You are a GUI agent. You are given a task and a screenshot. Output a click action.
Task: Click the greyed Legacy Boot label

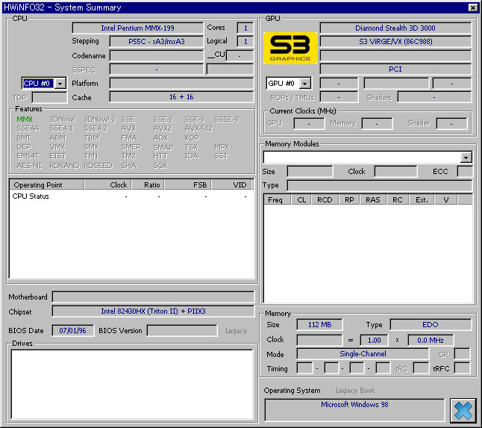click(x=354, y=391)
